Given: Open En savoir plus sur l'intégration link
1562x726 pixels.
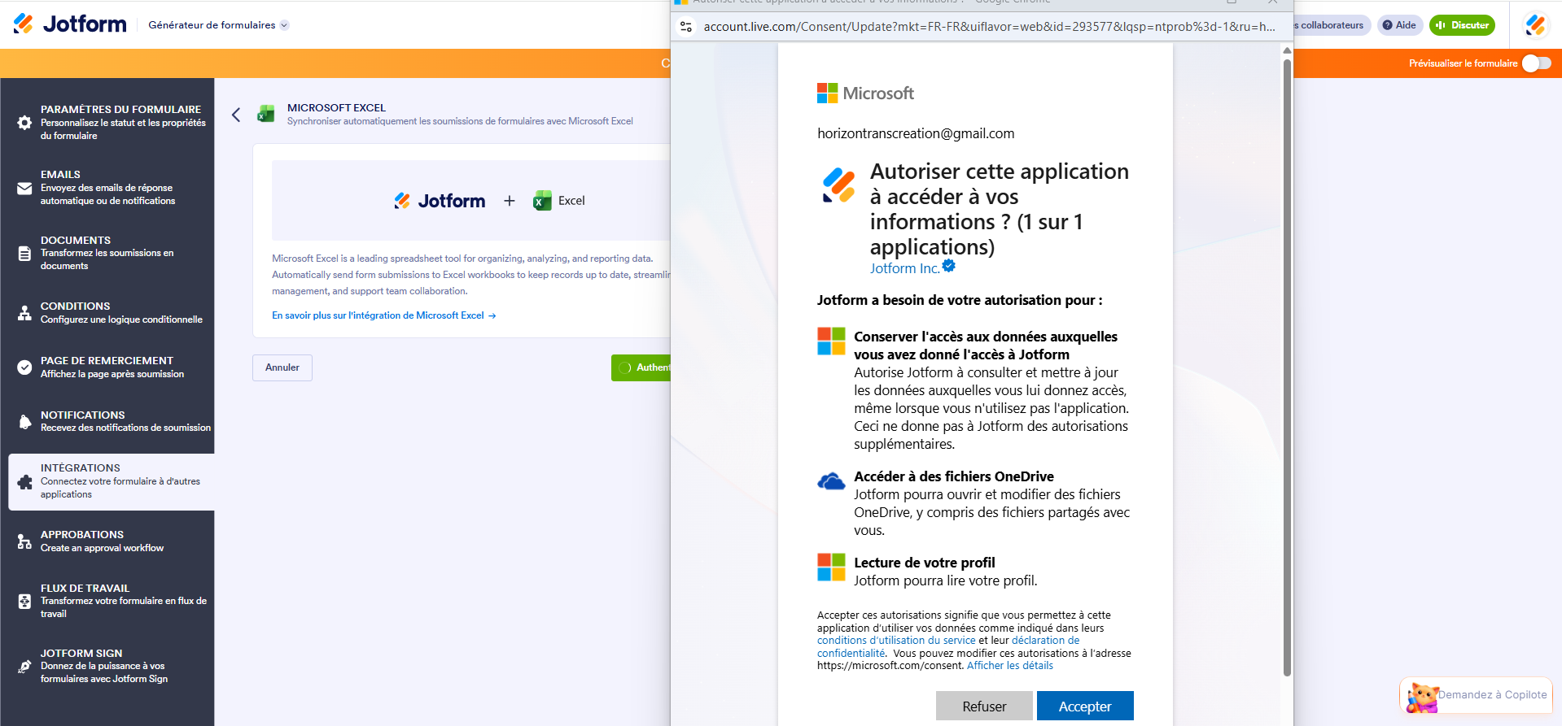Looking at the screenshot, I should point(383,315).
